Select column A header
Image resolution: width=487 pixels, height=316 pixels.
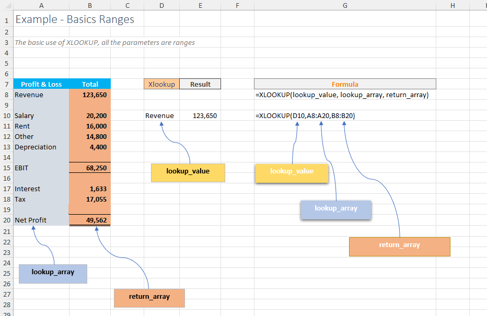point(41,5)
